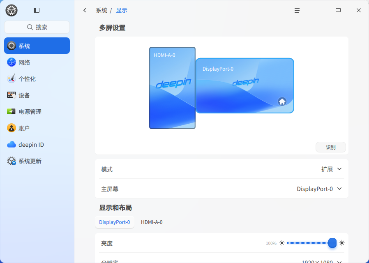Select the HDMI-A-0 monitor thumbnail
The width and height of the screenshot is (369, 263).
172,88
